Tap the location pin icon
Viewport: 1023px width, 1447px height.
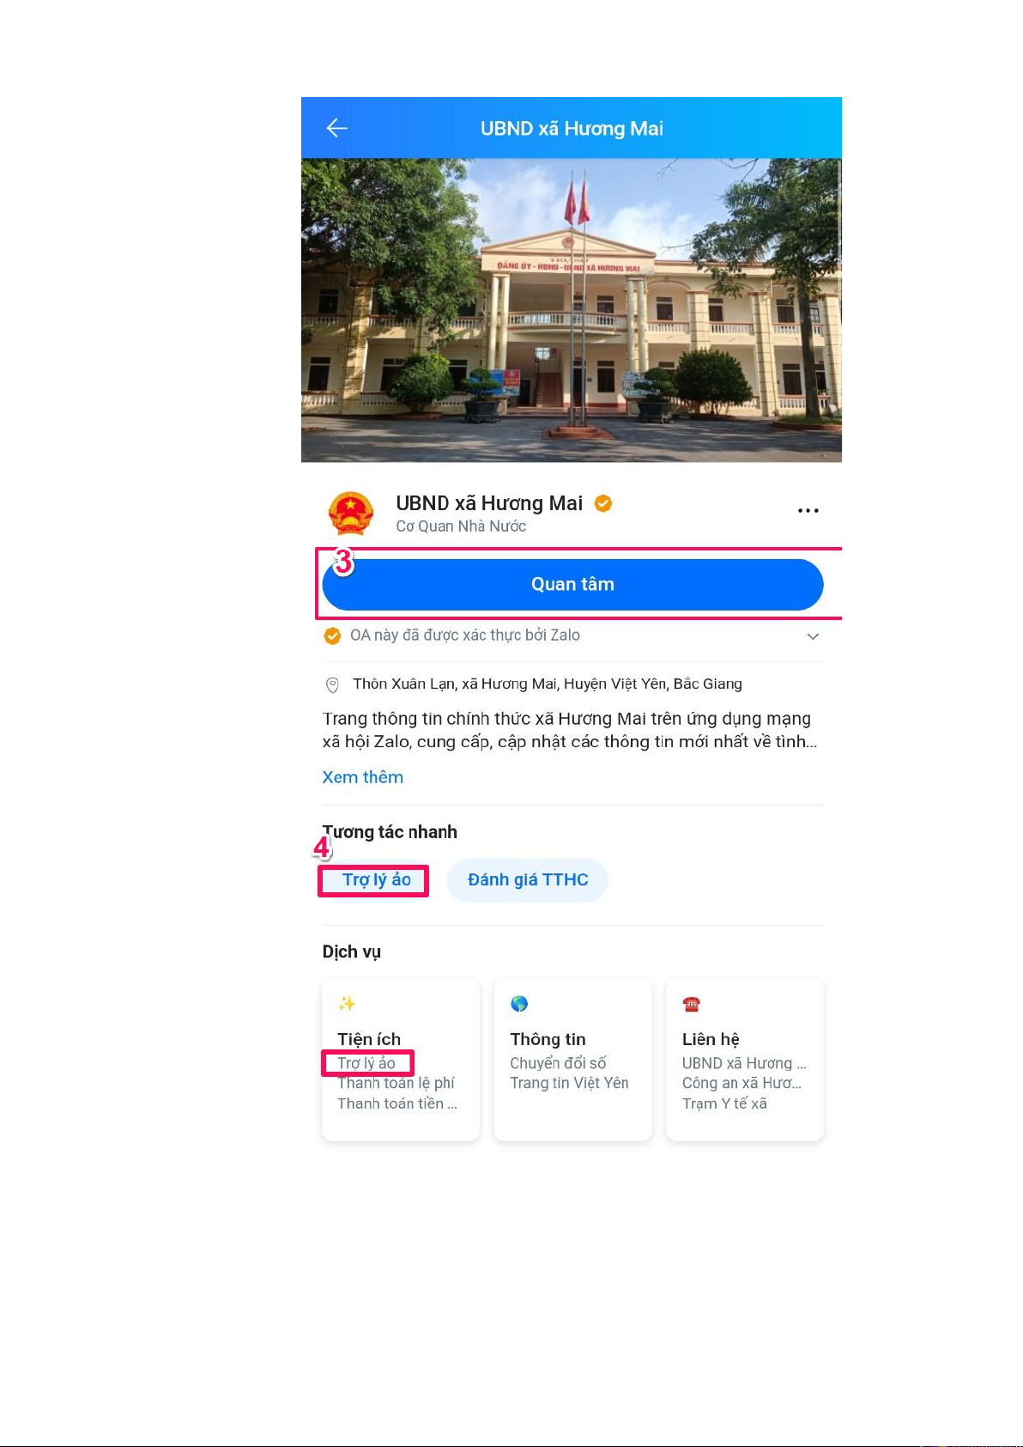pos(332,684)
